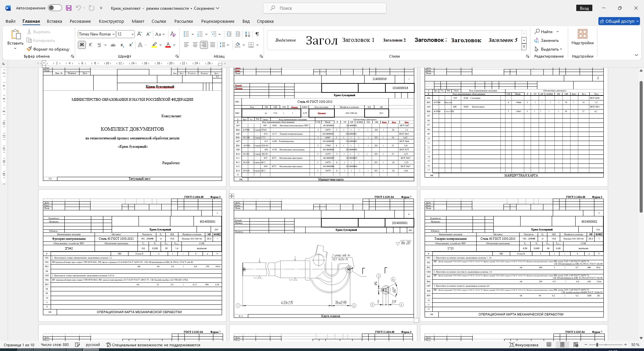Show paragraph marks with pilcrow icon
Viewport: 644px width, 351px height.
(257, 34)
